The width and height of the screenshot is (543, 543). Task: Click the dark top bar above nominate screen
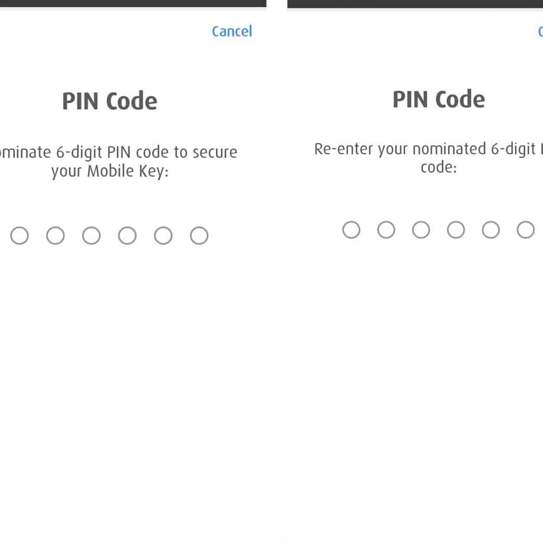133,3
